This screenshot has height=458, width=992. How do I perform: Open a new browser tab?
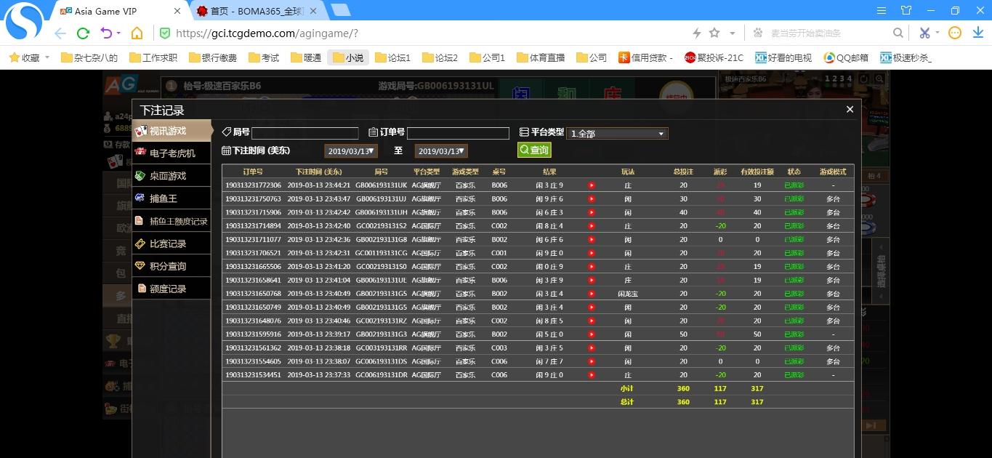[x=340, y=10]
